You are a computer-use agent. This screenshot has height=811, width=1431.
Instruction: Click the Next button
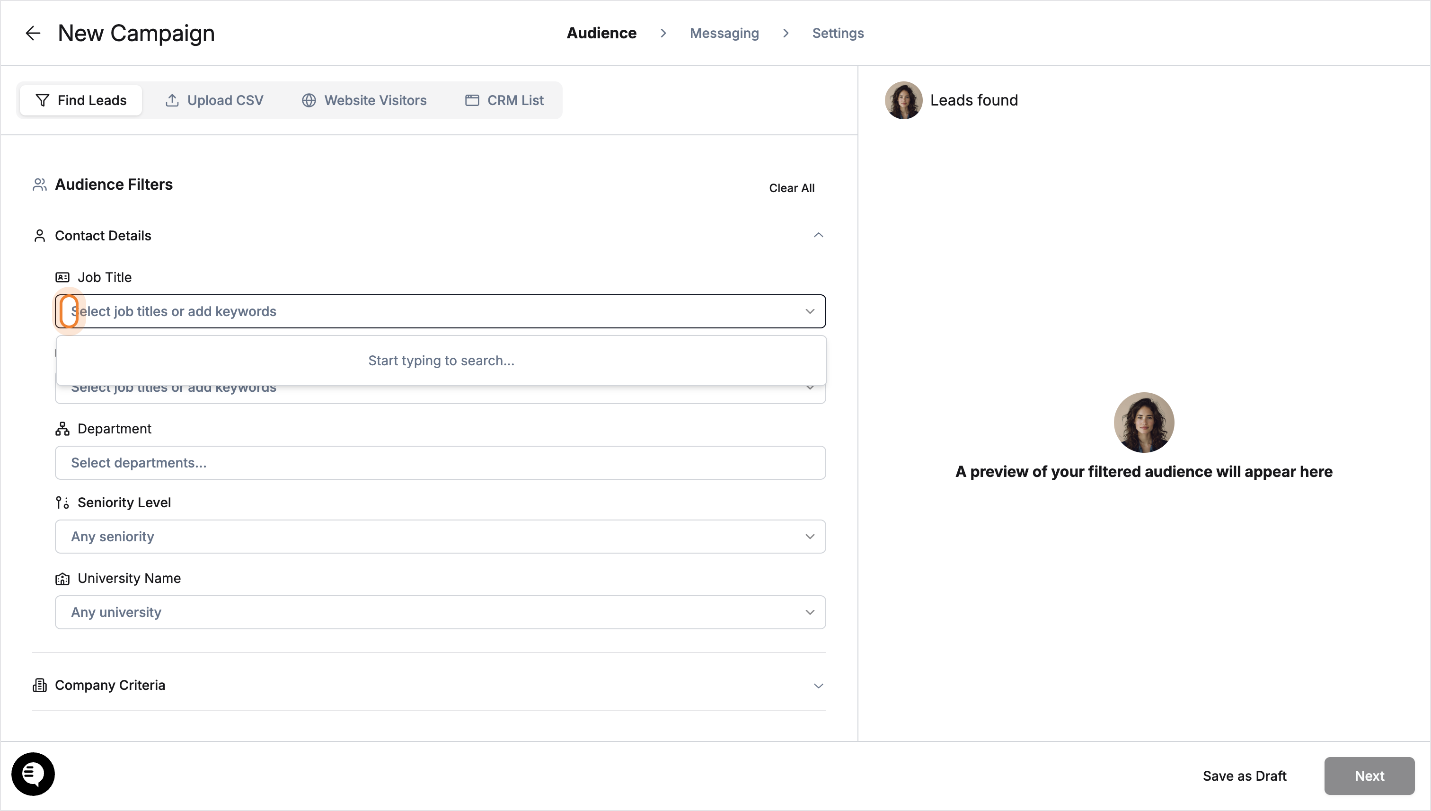point(1369,776)
